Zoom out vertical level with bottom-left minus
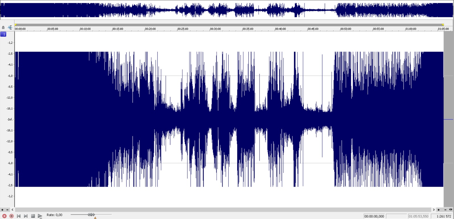The width and height of the screenshot is (454, 219). (7, 210)
